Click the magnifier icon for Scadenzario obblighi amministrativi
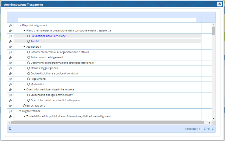The height and width of the screenshot is (141, 225). 10,95
